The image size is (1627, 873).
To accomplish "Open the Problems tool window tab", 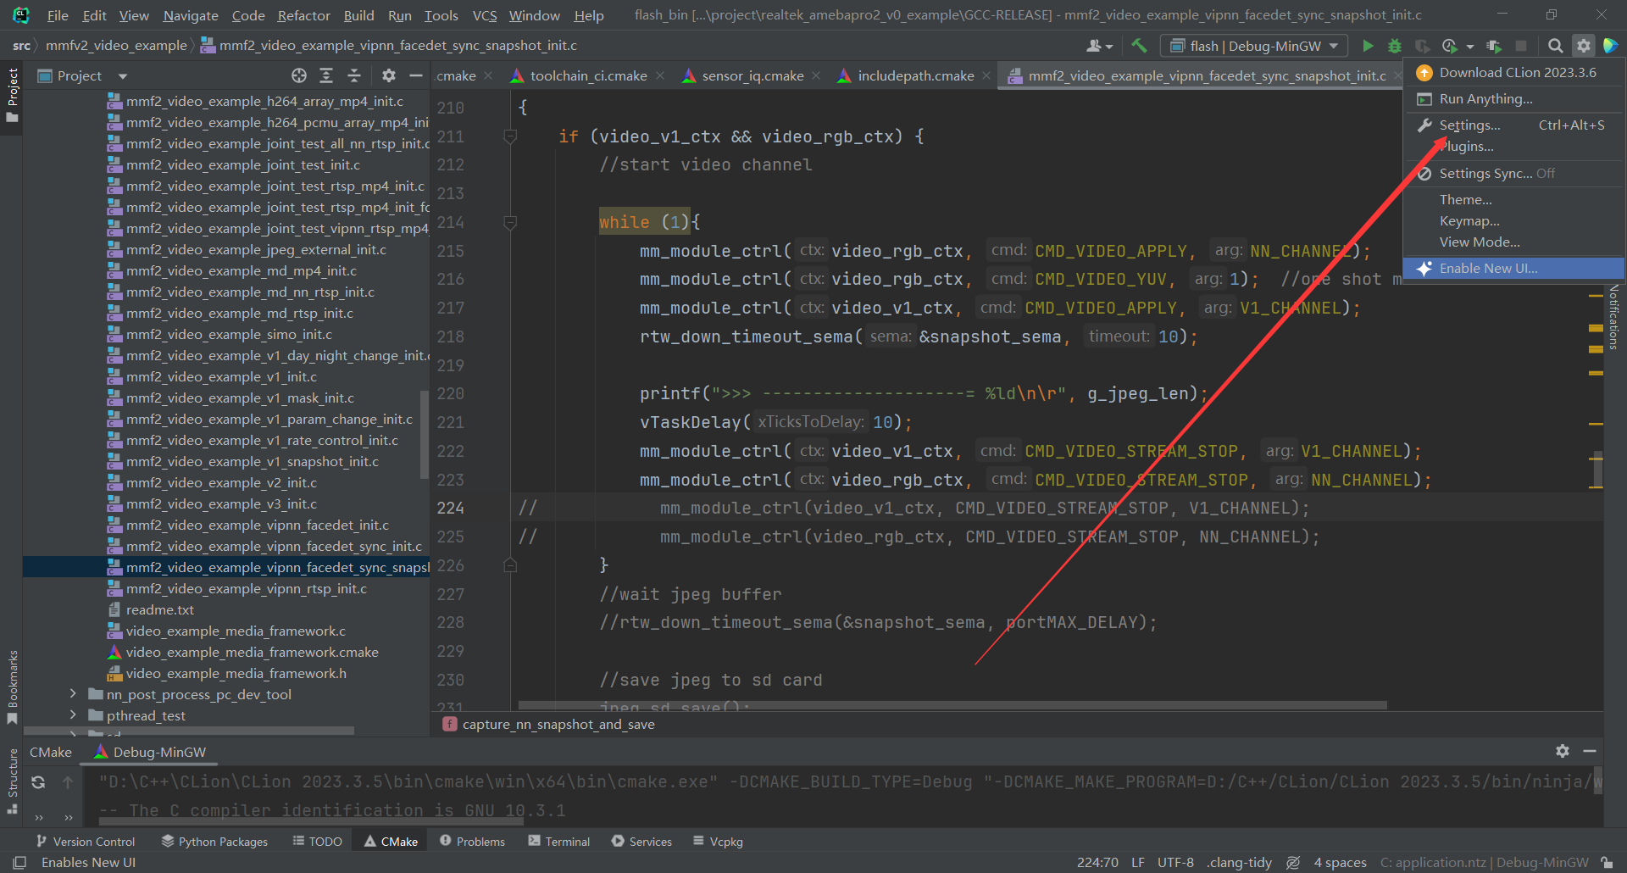I will pos(472,842).
